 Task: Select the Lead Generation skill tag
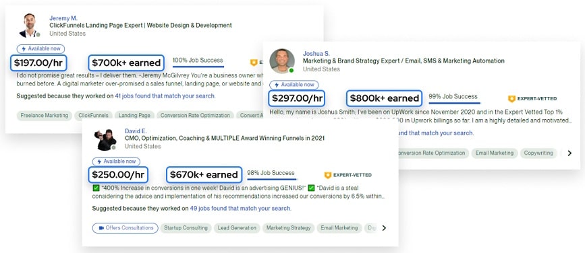237,227
